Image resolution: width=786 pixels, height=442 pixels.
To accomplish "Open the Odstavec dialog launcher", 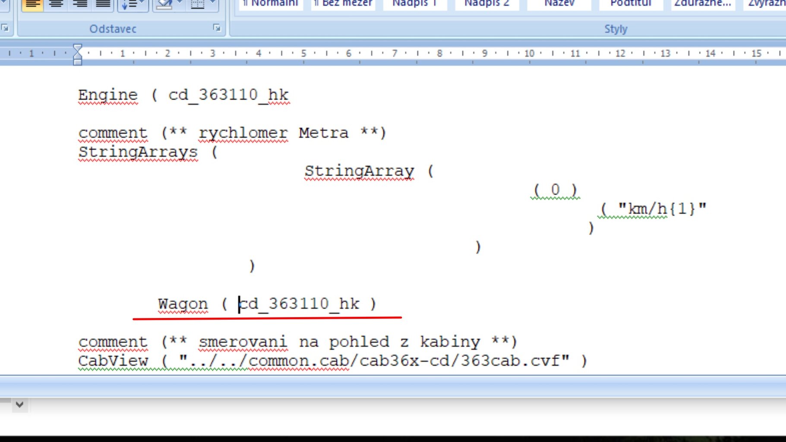I will 217,28.
